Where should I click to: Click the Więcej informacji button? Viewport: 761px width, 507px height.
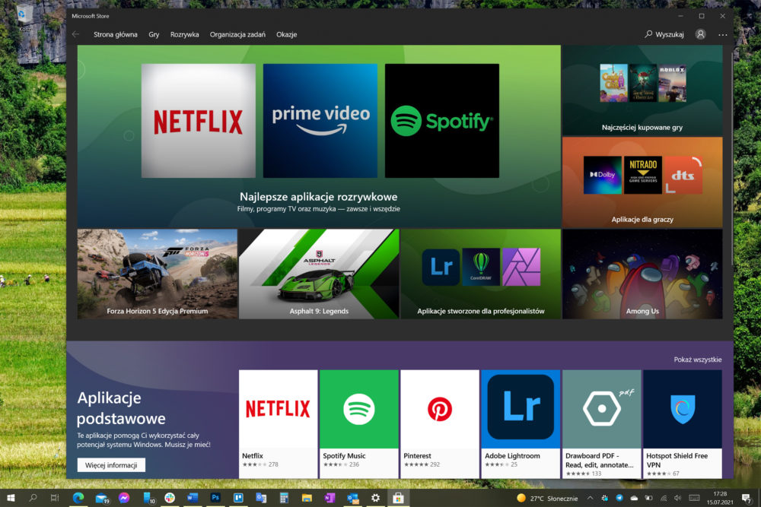click(111, 465)
